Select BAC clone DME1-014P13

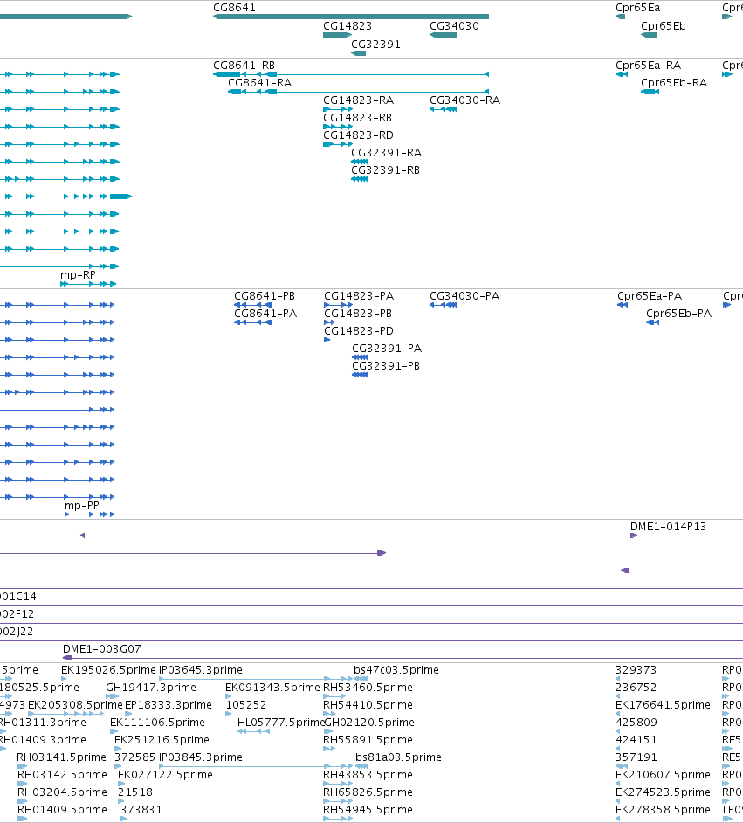pos(668,527)
